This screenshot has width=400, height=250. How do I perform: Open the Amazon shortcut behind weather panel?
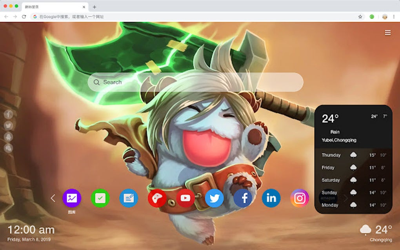[328, 198]
